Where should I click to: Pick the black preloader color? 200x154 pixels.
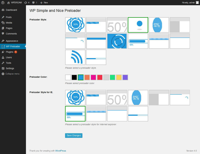[x=74, y=77]
